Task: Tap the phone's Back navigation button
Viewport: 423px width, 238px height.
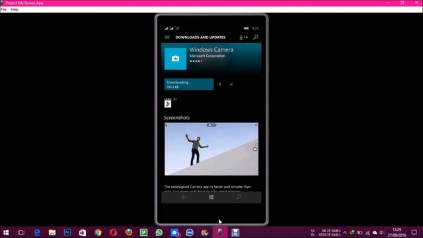Action: pyautogui.click(x=184, y=197)
